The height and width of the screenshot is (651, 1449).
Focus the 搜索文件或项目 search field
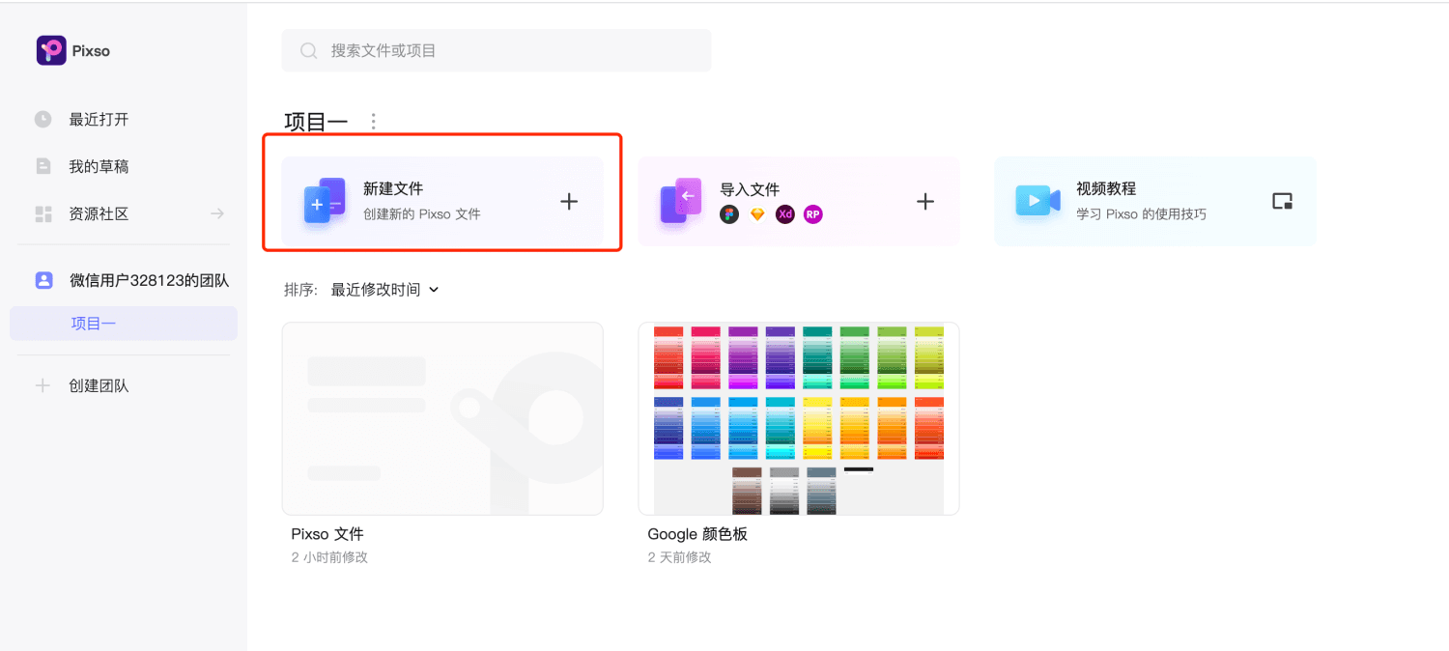(497, 50)
